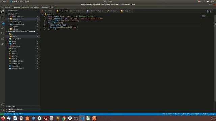This screenshot has height=121, width=216.
Task: Launch Google Chrome from the dock
Action: 64,118
